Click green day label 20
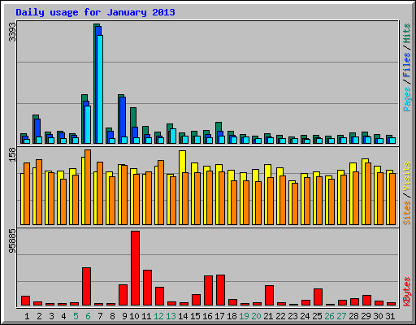Image resolution: width=416 pixels, height=325 pixels. [256, 316]
